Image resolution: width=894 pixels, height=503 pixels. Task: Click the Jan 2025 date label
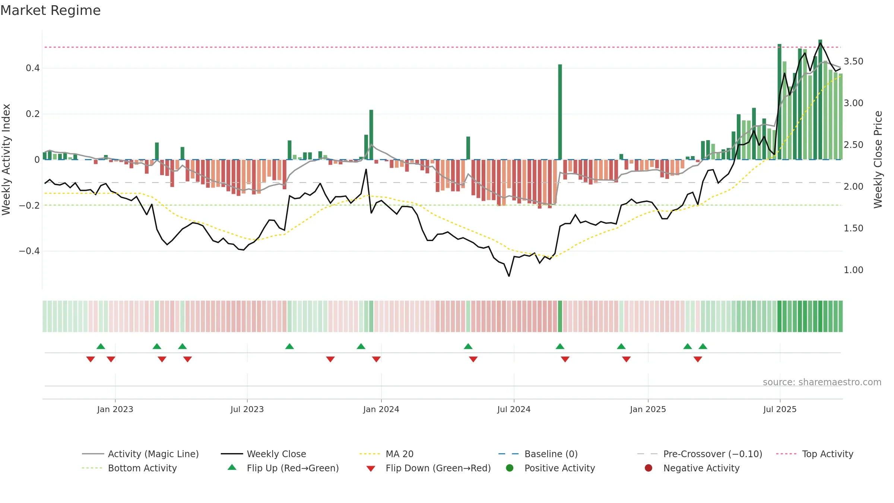point(648,409)
